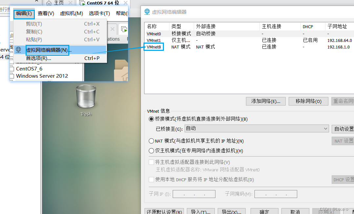Click the NAT 设置 button
Image resolution: width=354 pixels, height=214 pixels.
(343, 141)
